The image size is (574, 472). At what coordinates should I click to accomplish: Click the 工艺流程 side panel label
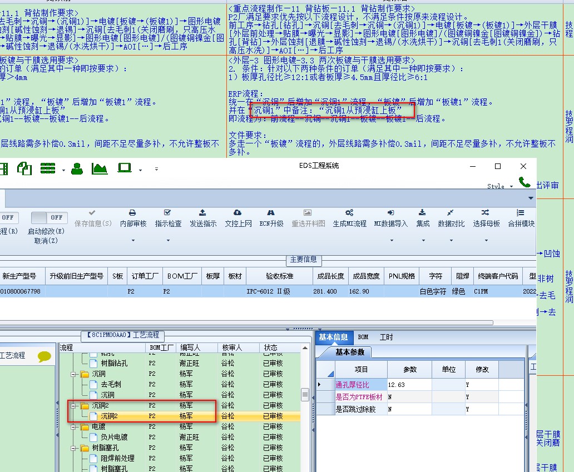pos(12,356)
